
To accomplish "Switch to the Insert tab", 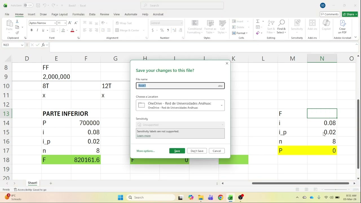I will (x=32, y=14).
